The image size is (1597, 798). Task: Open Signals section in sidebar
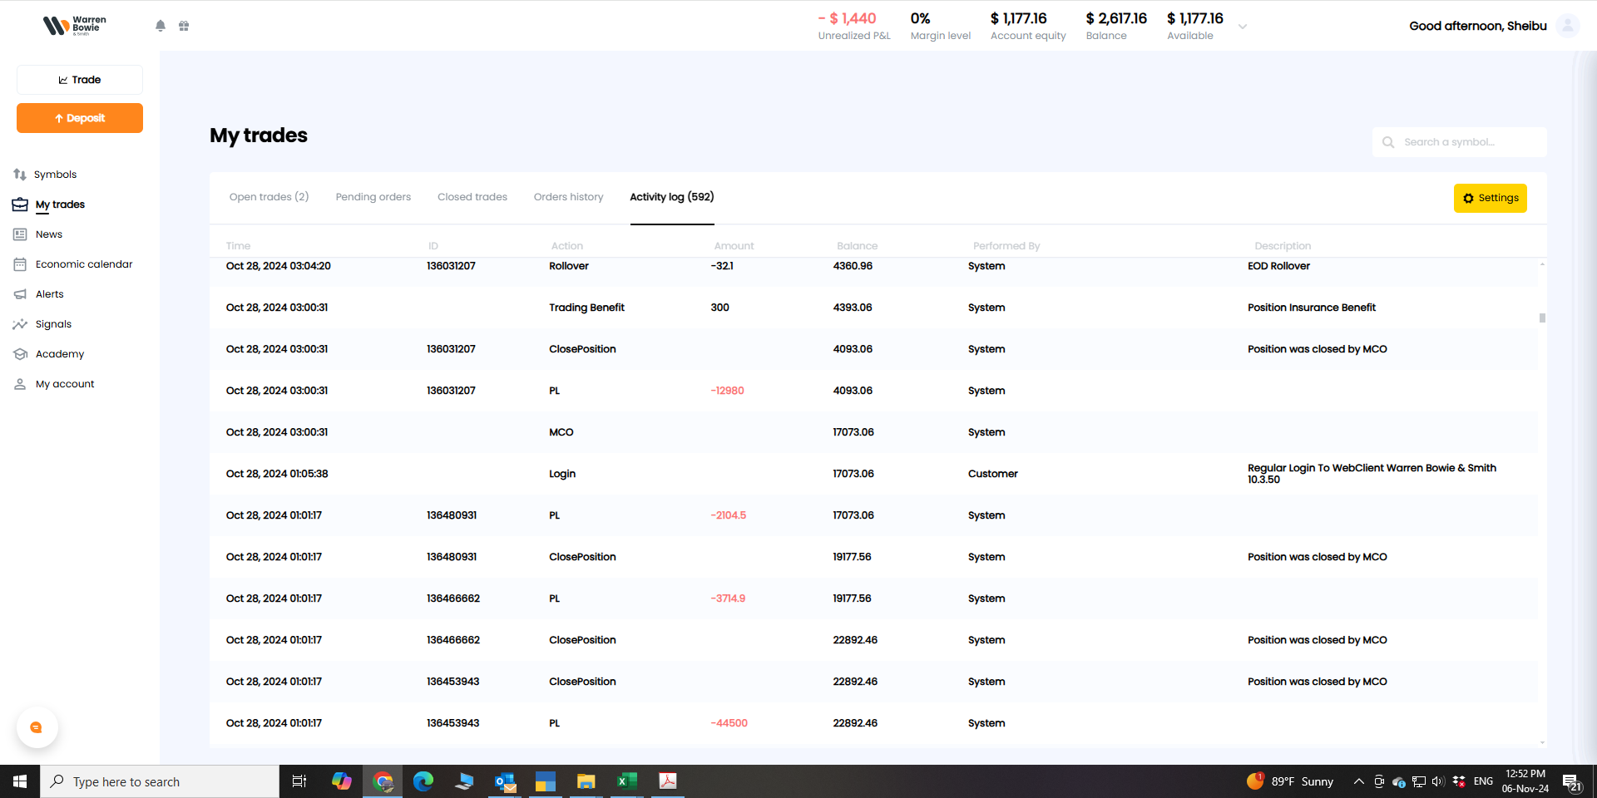pos(53,324)
